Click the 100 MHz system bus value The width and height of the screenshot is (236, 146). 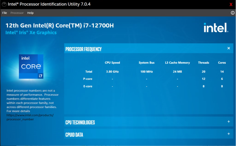[x=146, y=72]
